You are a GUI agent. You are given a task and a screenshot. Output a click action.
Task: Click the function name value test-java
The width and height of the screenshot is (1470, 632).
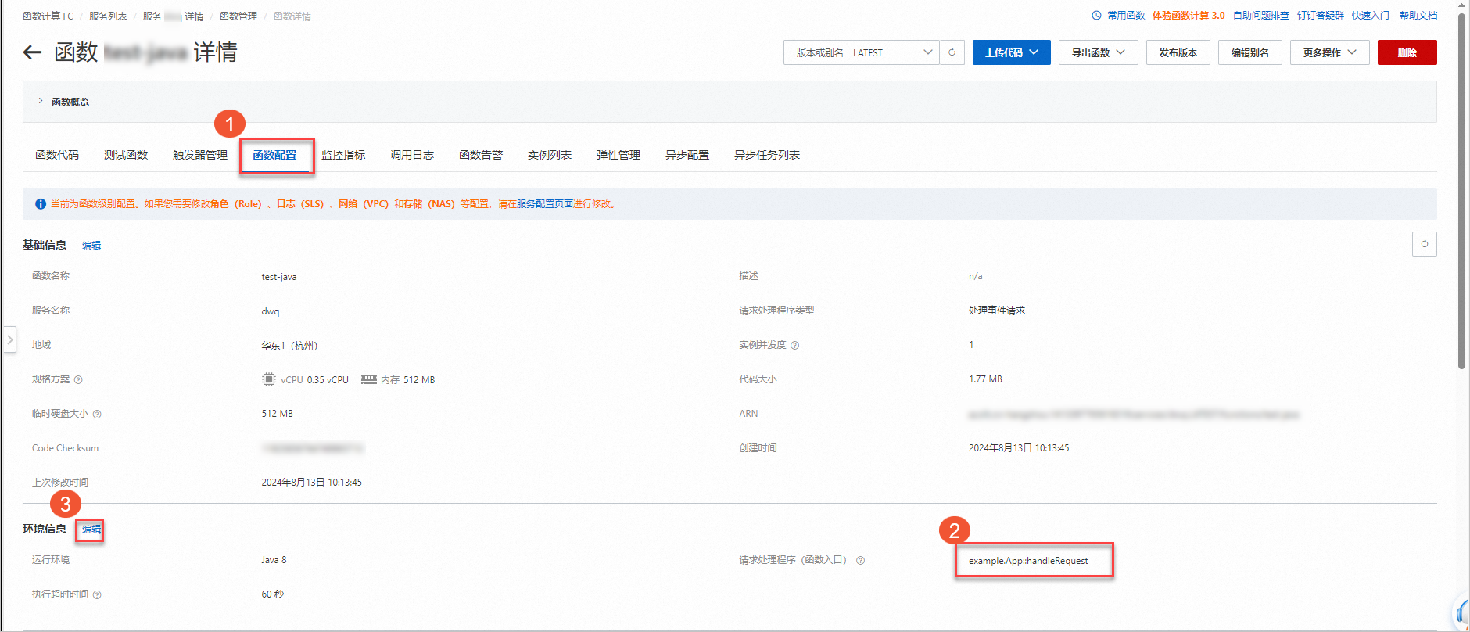[x=279, y=277]
